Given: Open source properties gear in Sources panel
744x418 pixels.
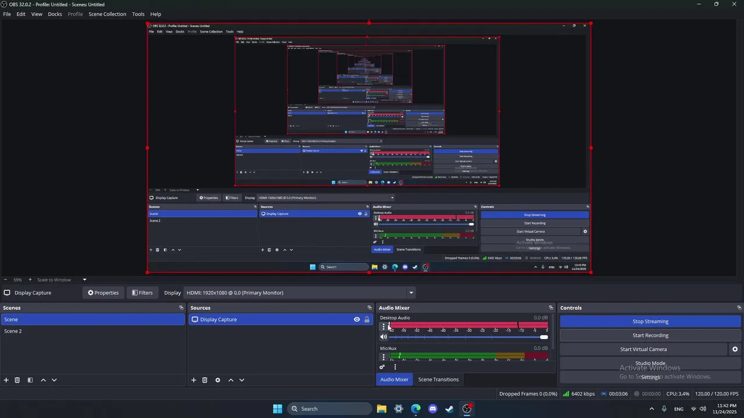Looking at the screenshot, I should click(x=218, y=380).
